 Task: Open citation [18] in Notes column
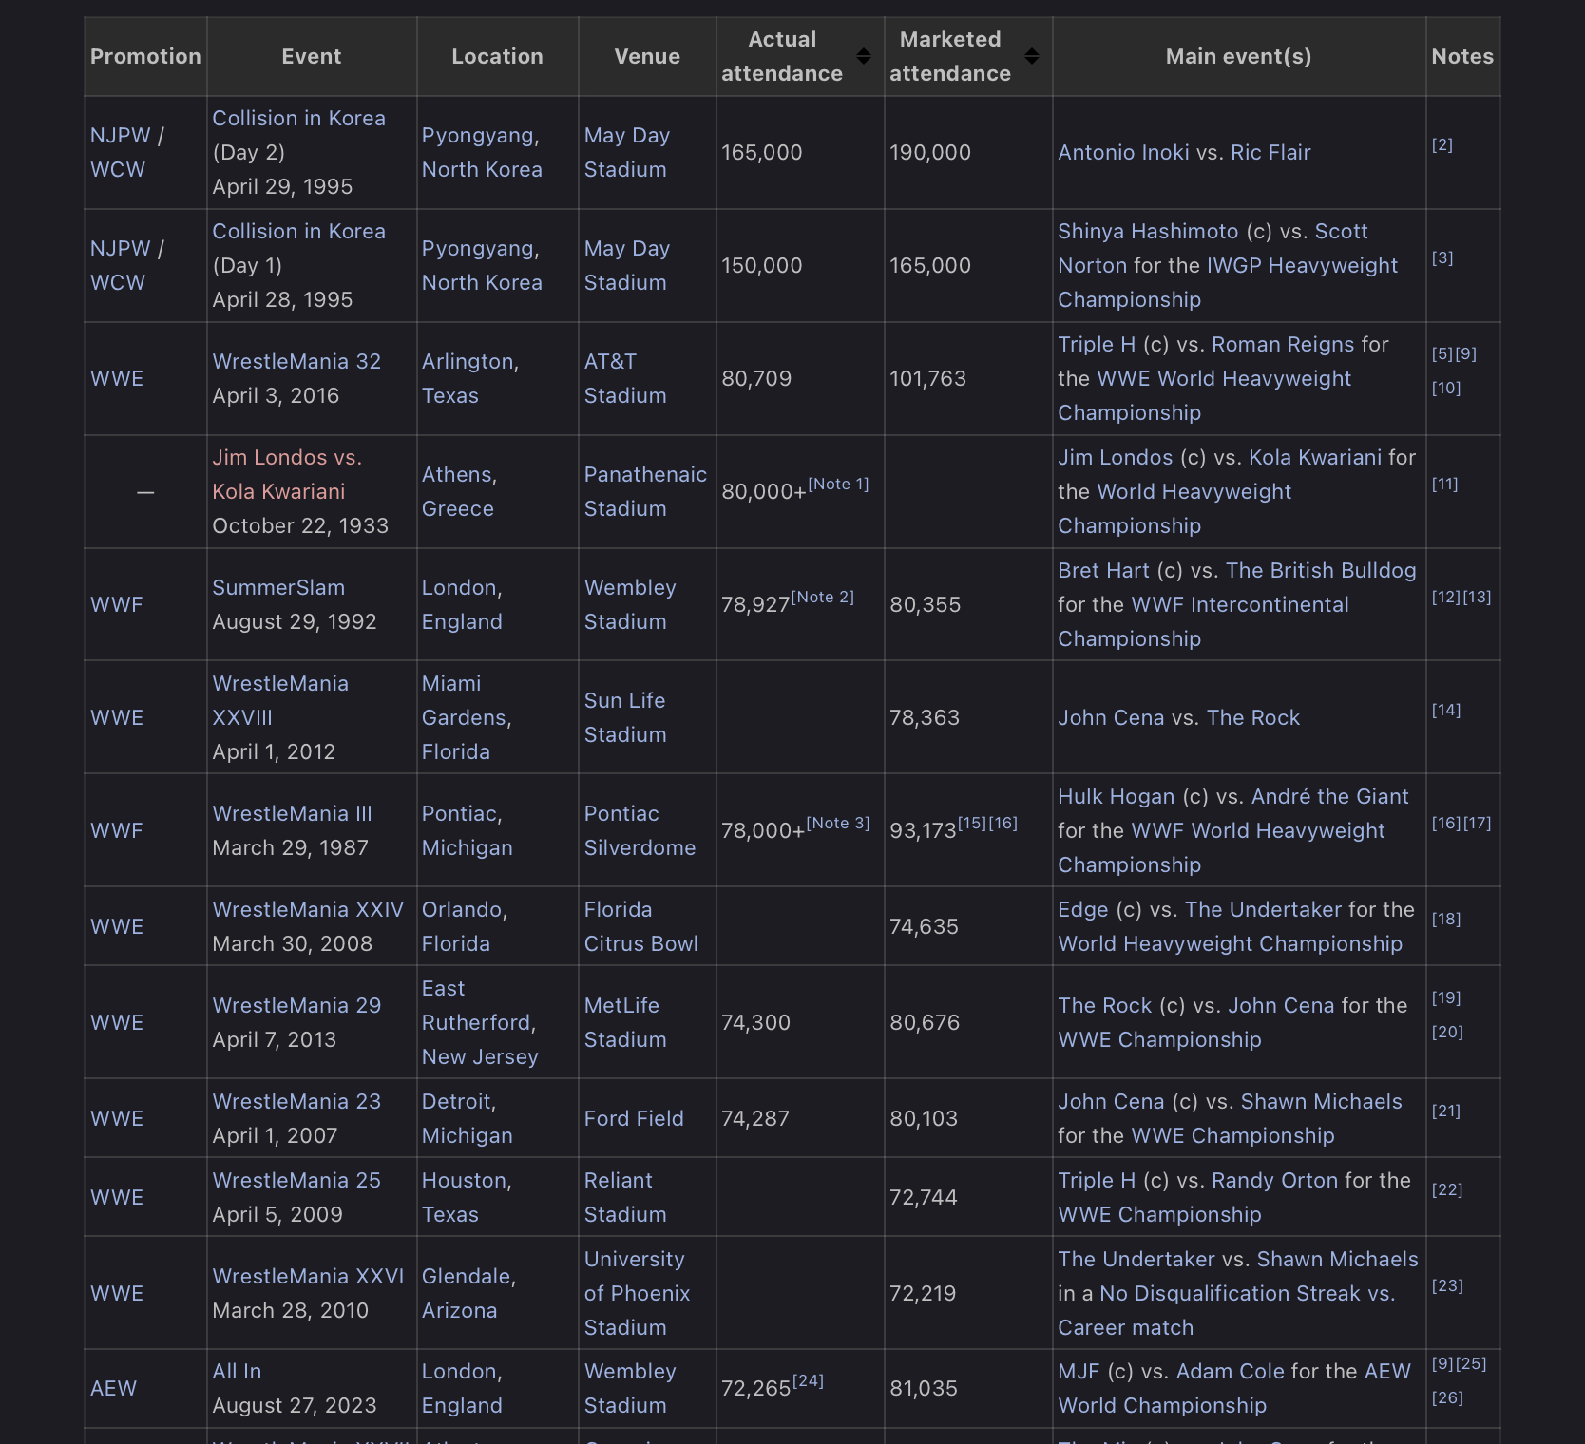pos(1446,920)
